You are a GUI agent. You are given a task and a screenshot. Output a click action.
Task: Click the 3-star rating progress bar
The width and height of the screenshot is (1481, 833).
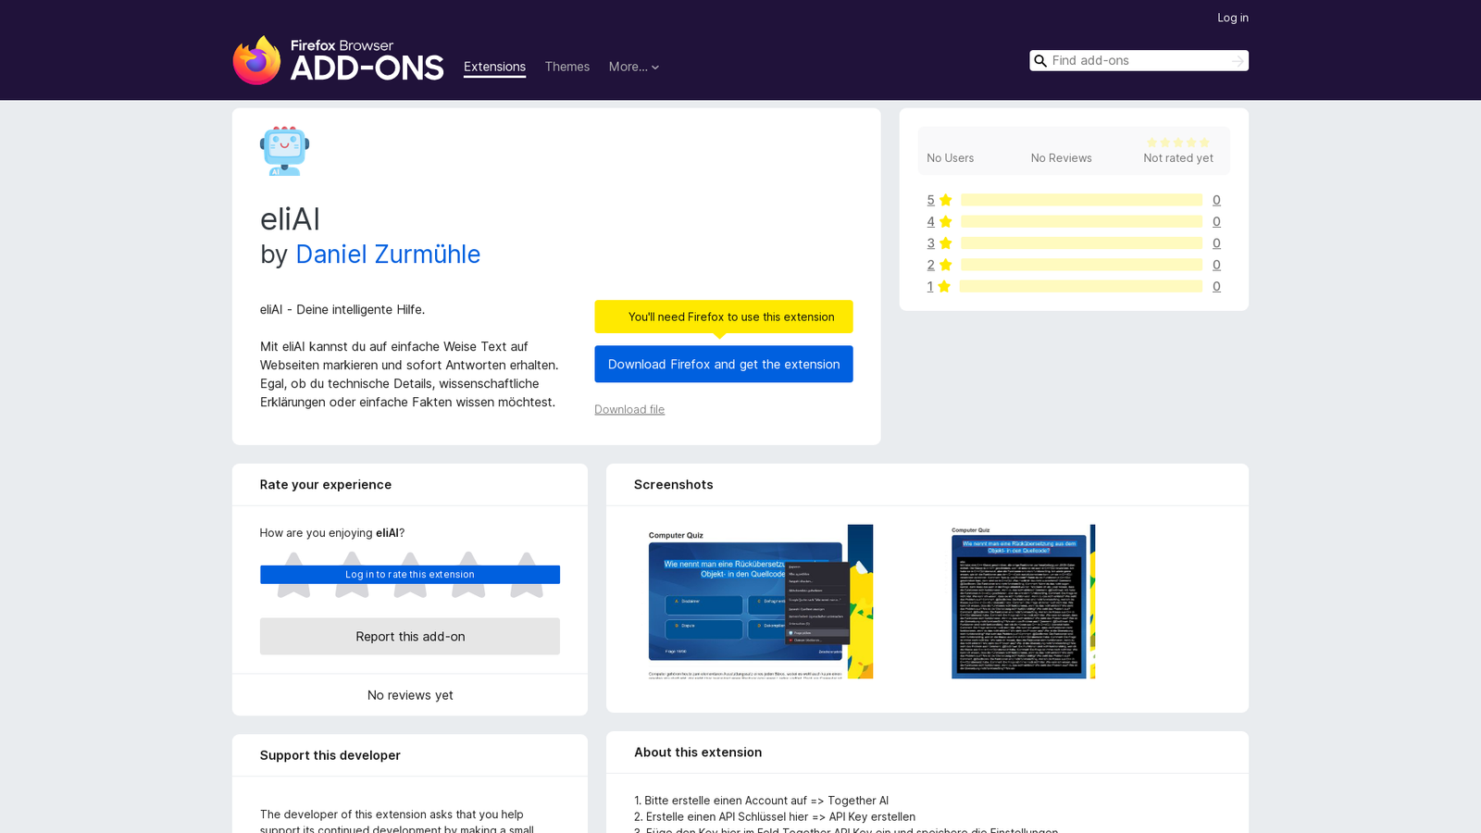[x=1081, y=243]
